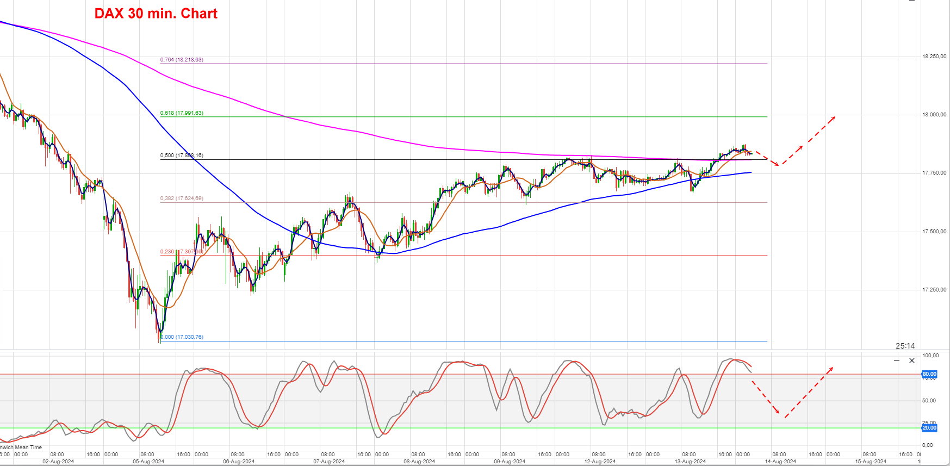Screen dimensions: 950x466
Task: Click the 17.500,00 price axis label
Action: click(934, 232)
